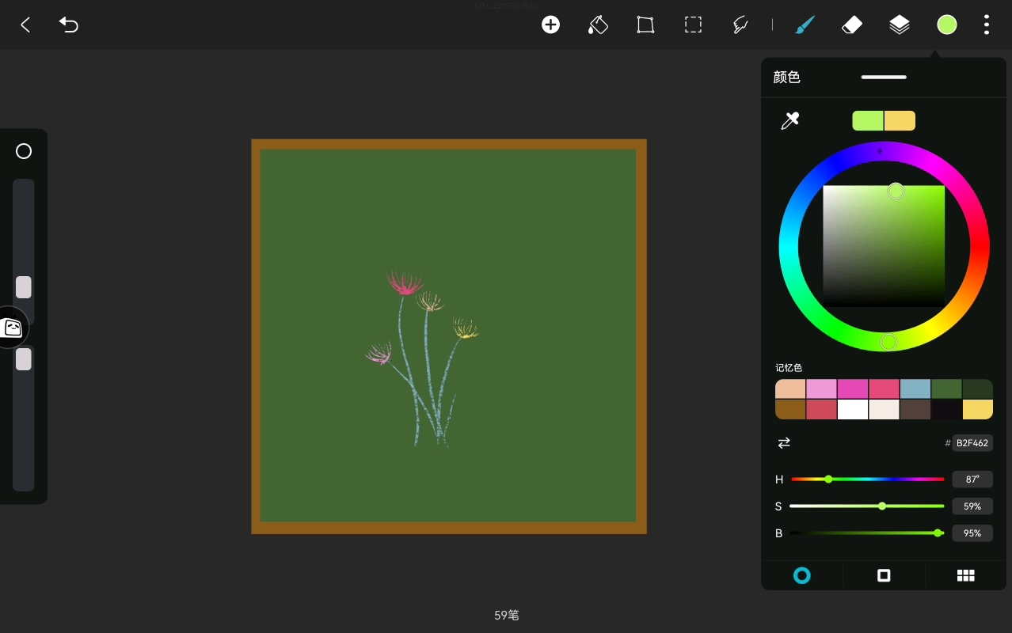Pick the gray-brown memory color swatch

(x=915, y=409)
